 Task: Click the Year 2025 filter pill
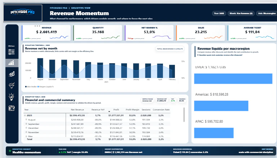click(219, 13)
